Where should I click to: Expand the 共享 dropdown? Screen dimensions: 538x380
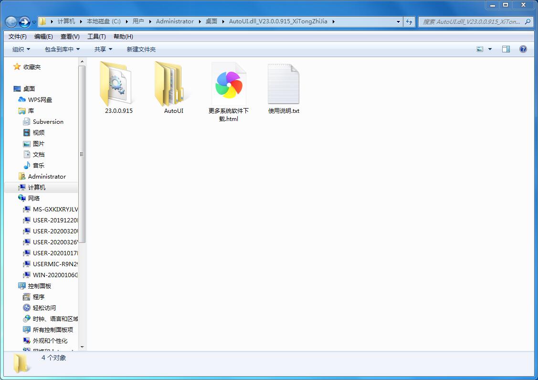(103, 50)
